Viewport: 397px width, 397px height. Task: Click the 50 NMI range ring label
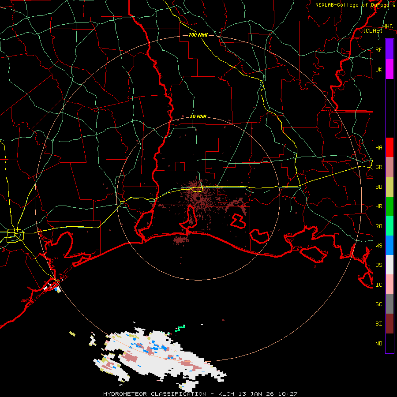pos(198,116)
